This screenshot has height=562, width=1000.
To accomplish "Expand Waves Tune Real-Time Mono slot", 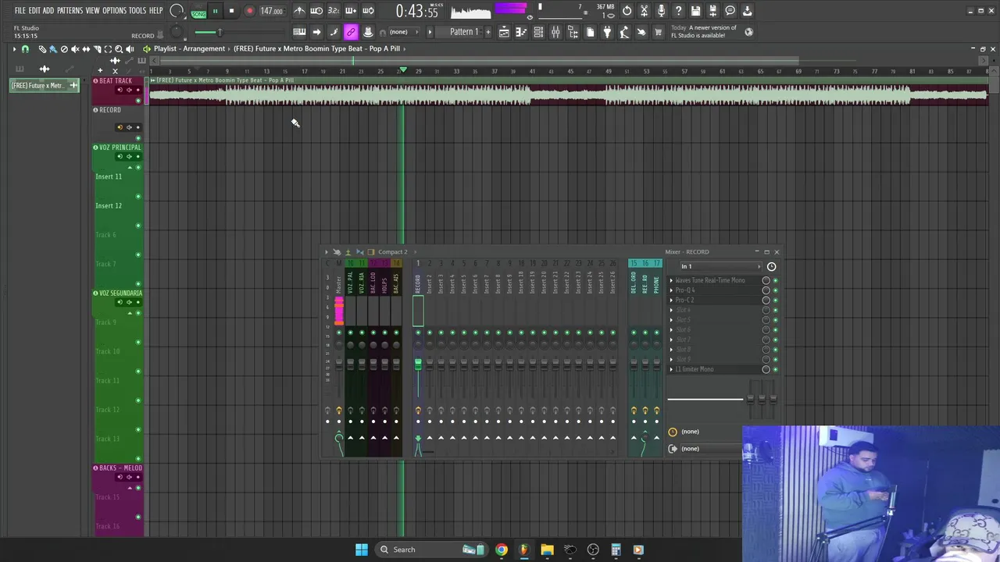I will (671, 280).
